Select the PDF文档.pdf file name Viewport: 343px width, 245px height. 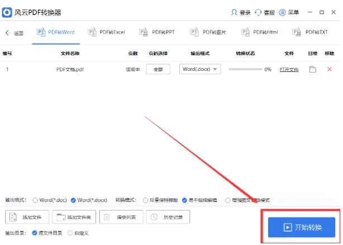(x=70, y=70)
